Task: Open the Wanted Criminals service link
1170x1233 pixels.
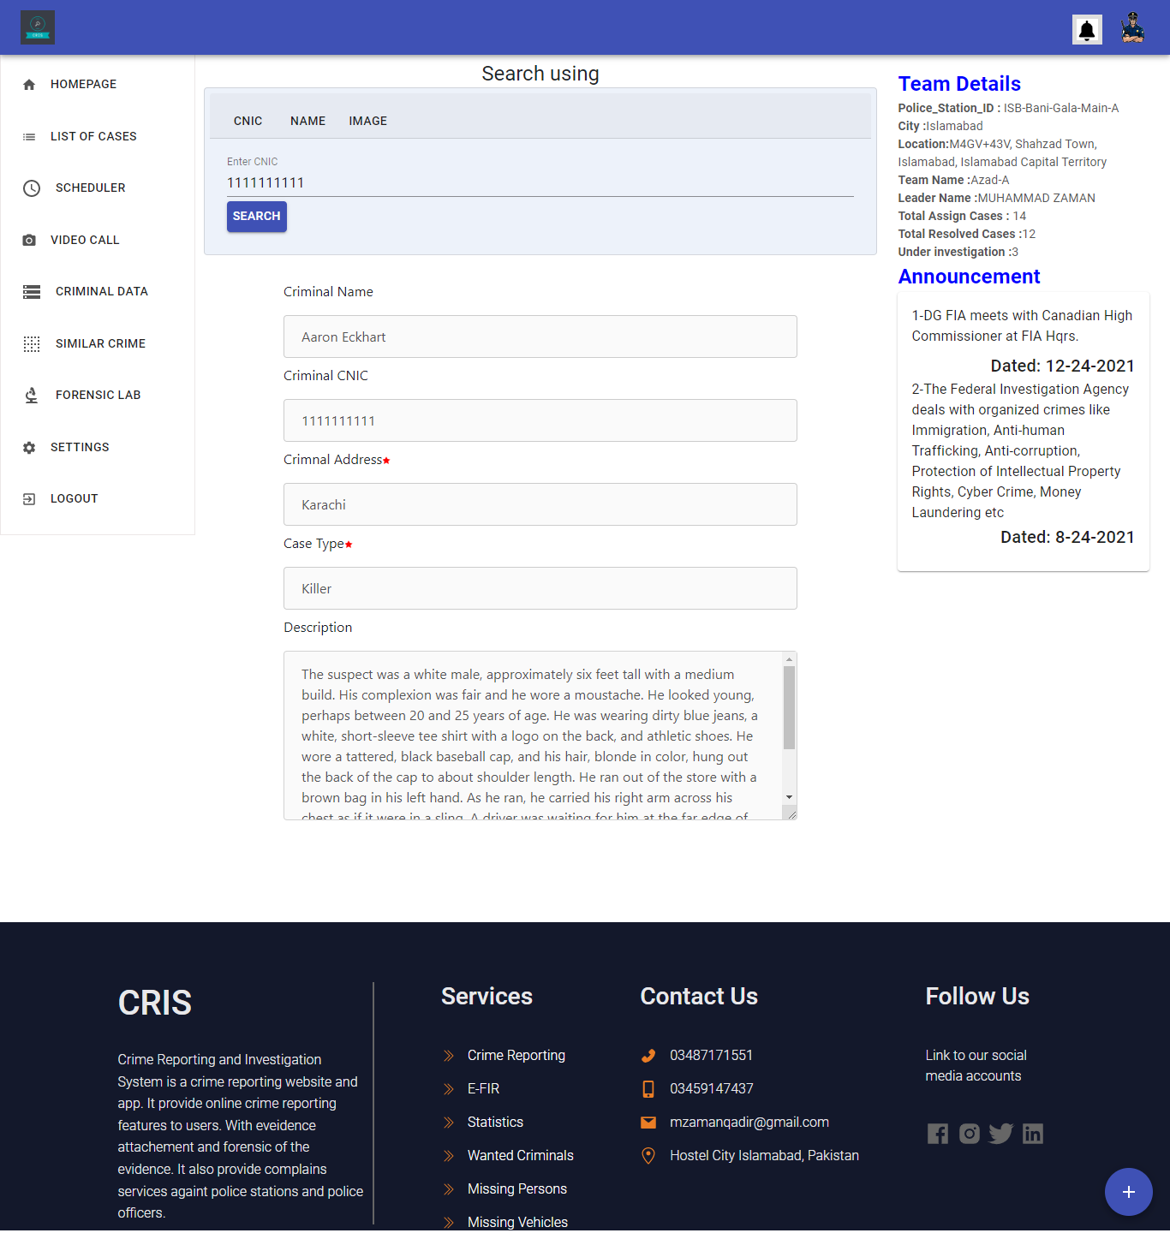Action: (520, 1155)
